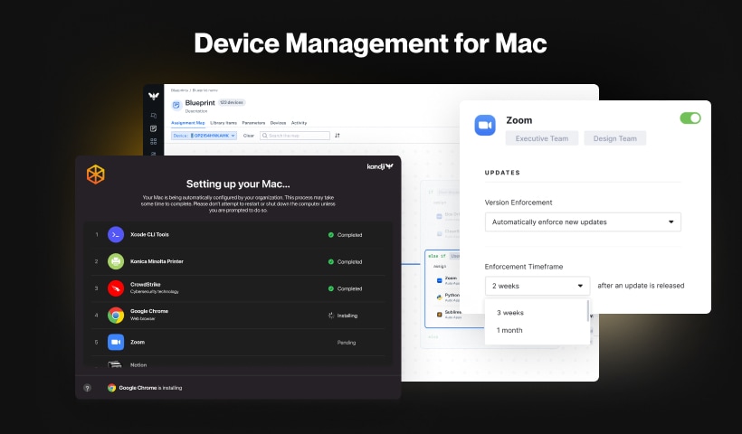Click the Description text under Blueprint title
The width and height of the screenshot is (742, 434).
(196, 111)
